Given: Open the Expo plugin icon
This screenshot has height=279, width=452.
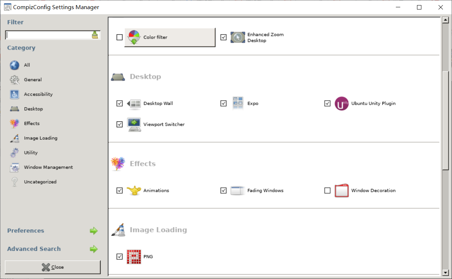Looking at the screenshot, I should click(238, 104).
